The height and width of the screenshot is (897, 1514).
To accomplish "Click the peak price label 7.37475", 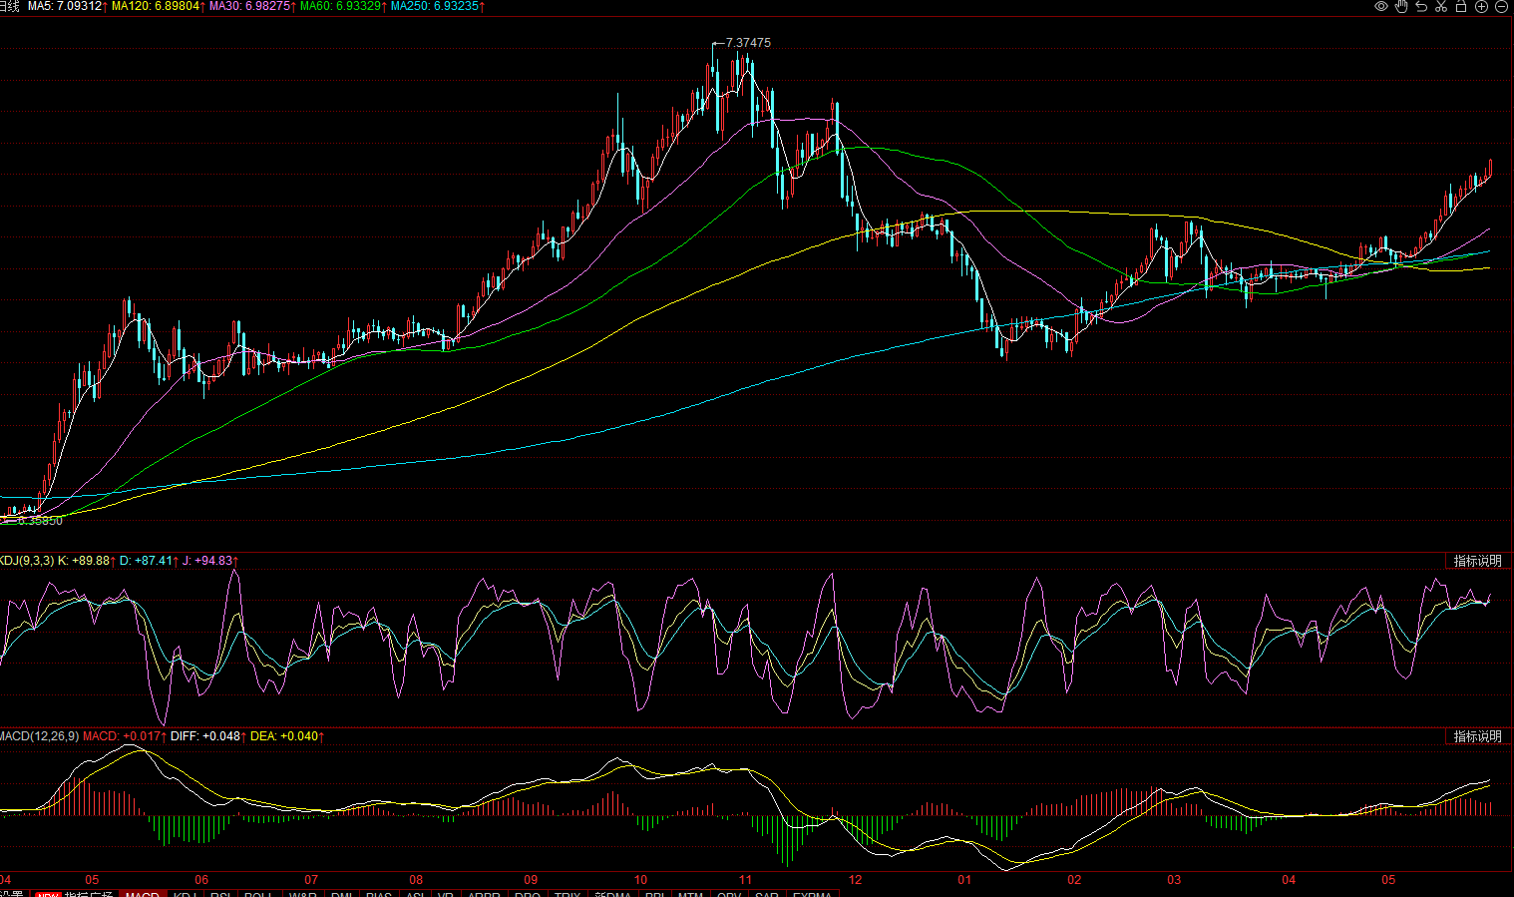I will (748, 43).
